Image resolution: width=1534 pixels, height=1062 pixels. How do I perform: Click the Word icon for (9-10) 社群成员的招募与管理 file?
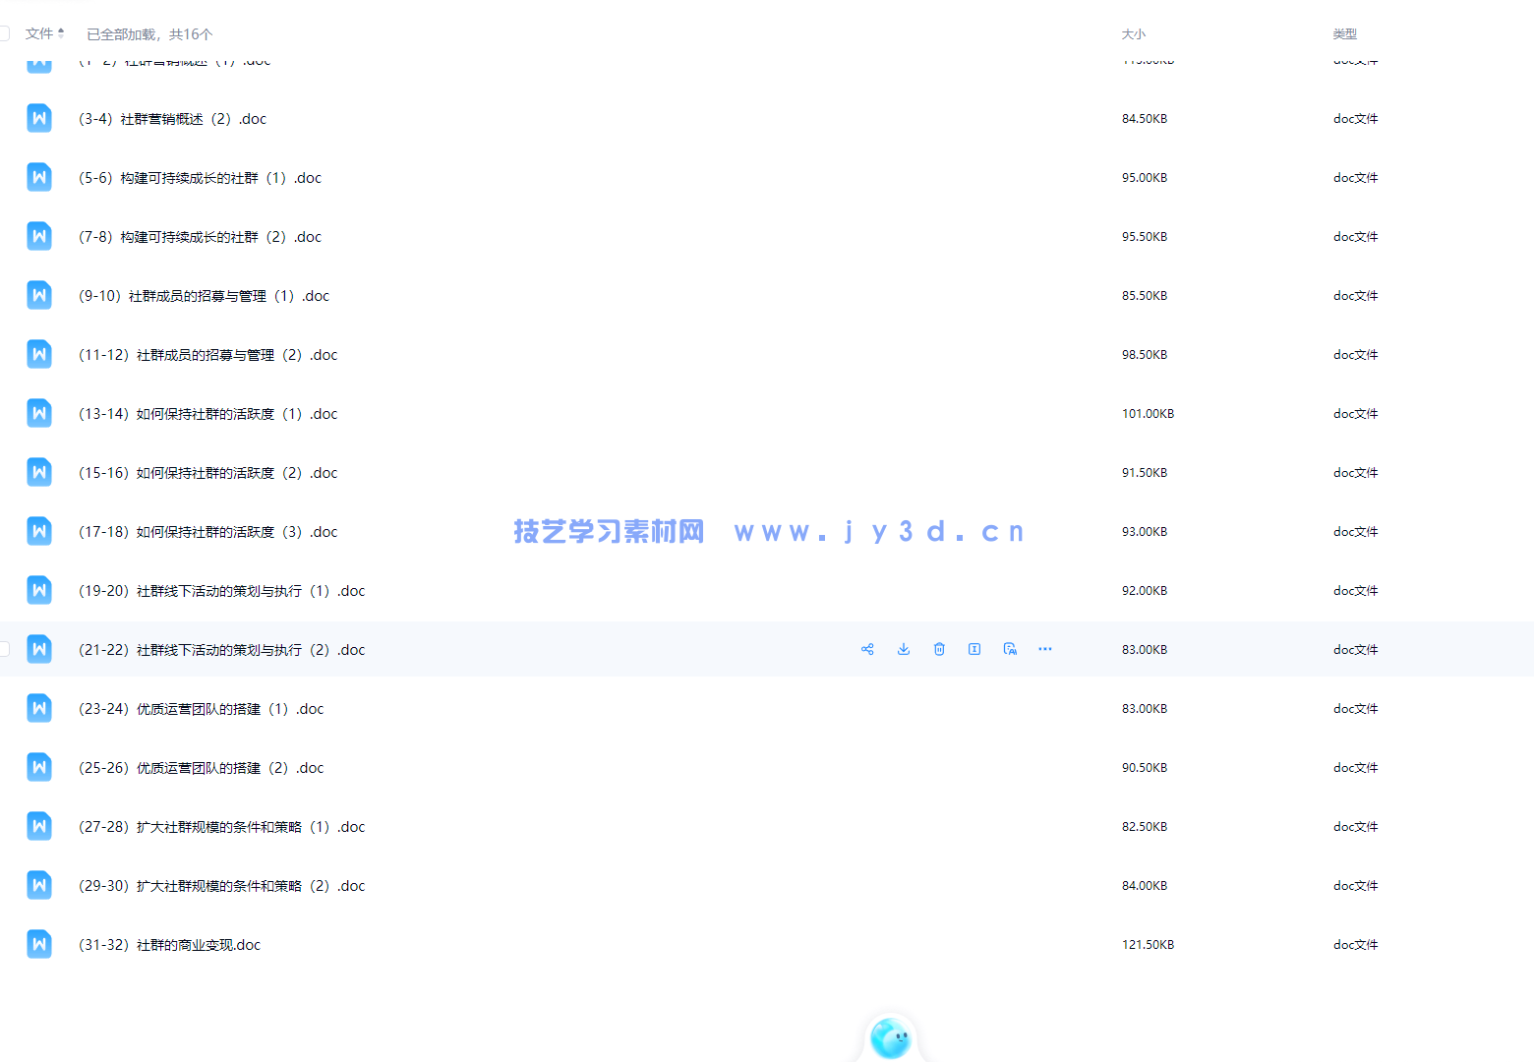pos(39,296)
